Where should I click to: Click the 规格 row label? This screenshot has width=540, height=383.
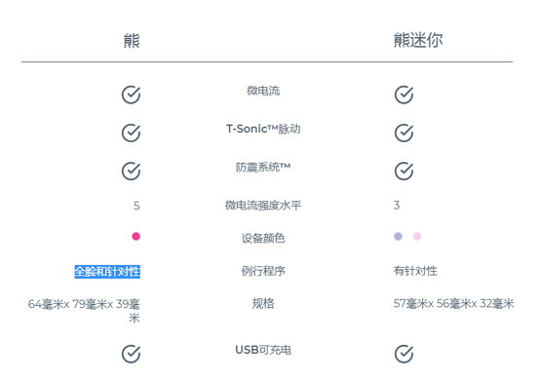[263, 303]
